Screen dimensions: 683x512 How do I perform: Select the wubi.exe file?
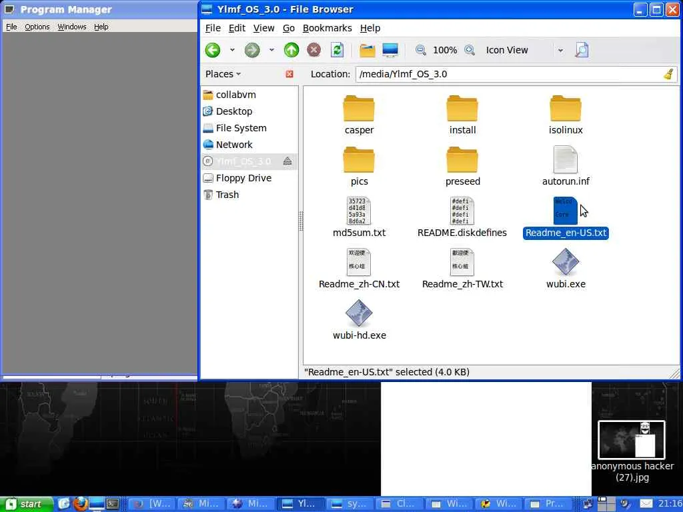pyautogui.click(x=566, y=268)
